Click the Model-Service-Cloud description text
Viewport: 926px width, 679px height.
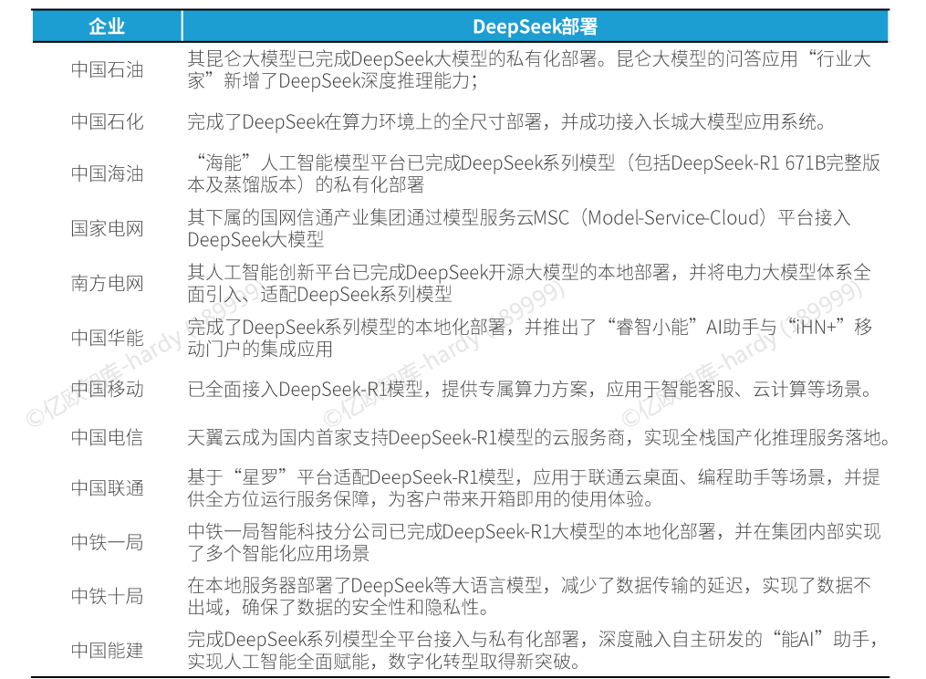tap(519, 229)
